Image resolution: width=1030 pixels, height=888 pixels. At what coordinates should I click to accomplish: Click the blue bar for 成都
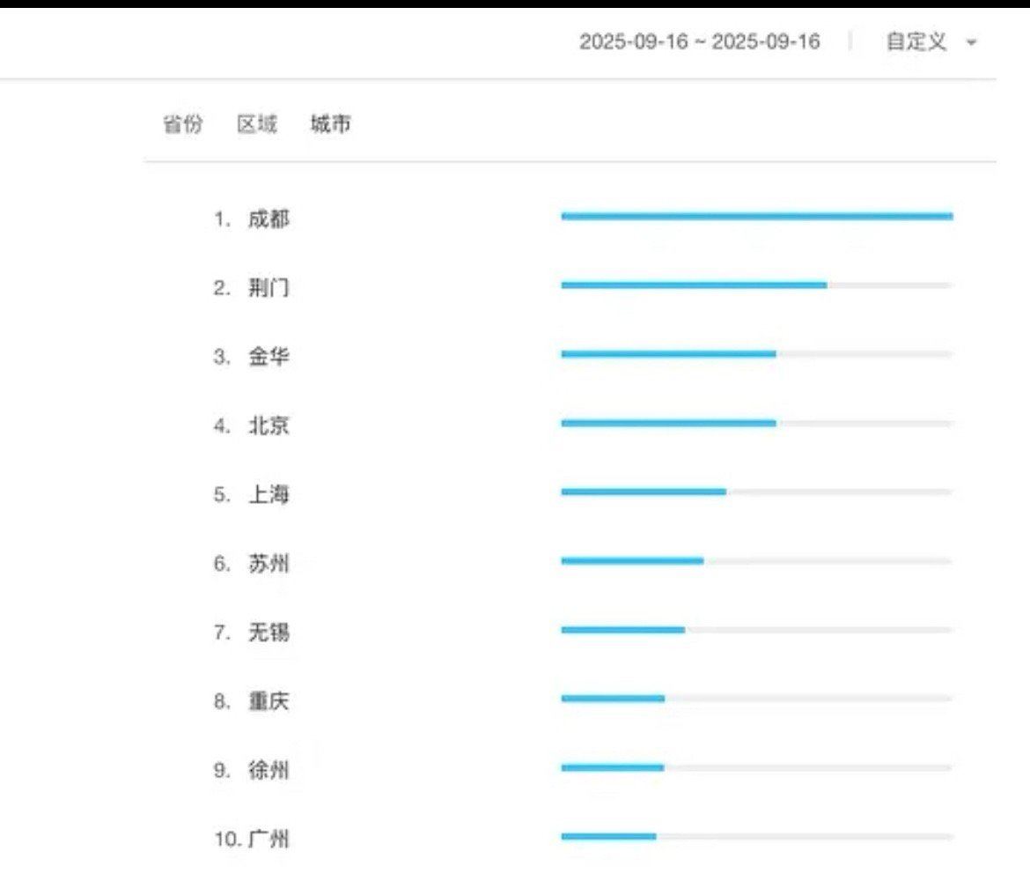click(757, 216)
